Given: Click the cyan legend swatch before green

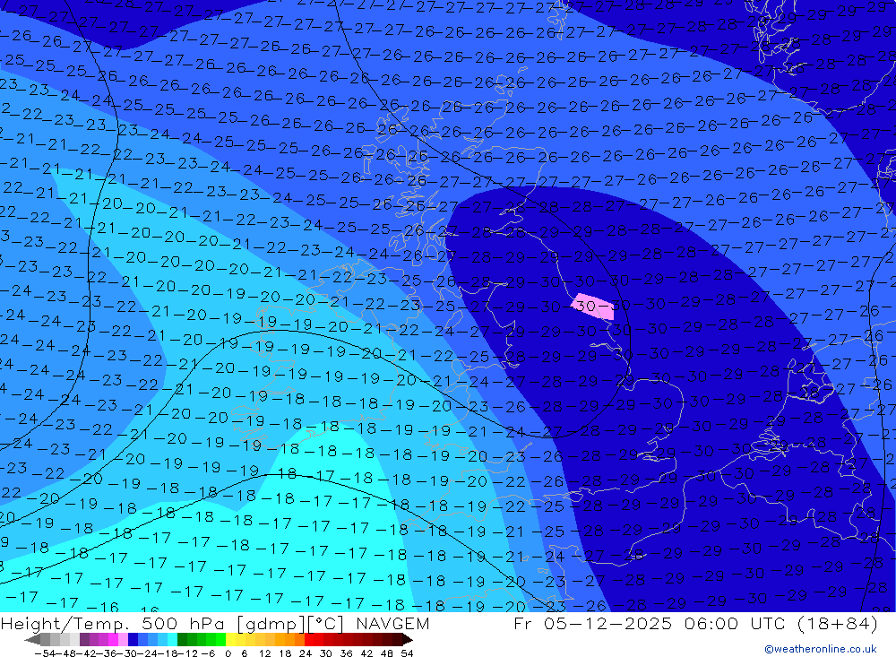Looking at the screenshot, I should (x=172, y=640).
